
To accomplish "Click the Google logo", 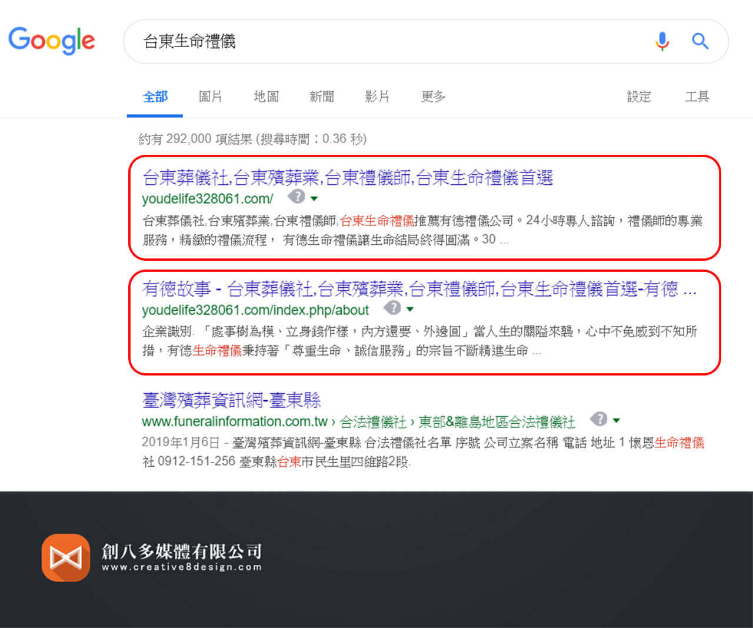I will (x=52, y=40).
